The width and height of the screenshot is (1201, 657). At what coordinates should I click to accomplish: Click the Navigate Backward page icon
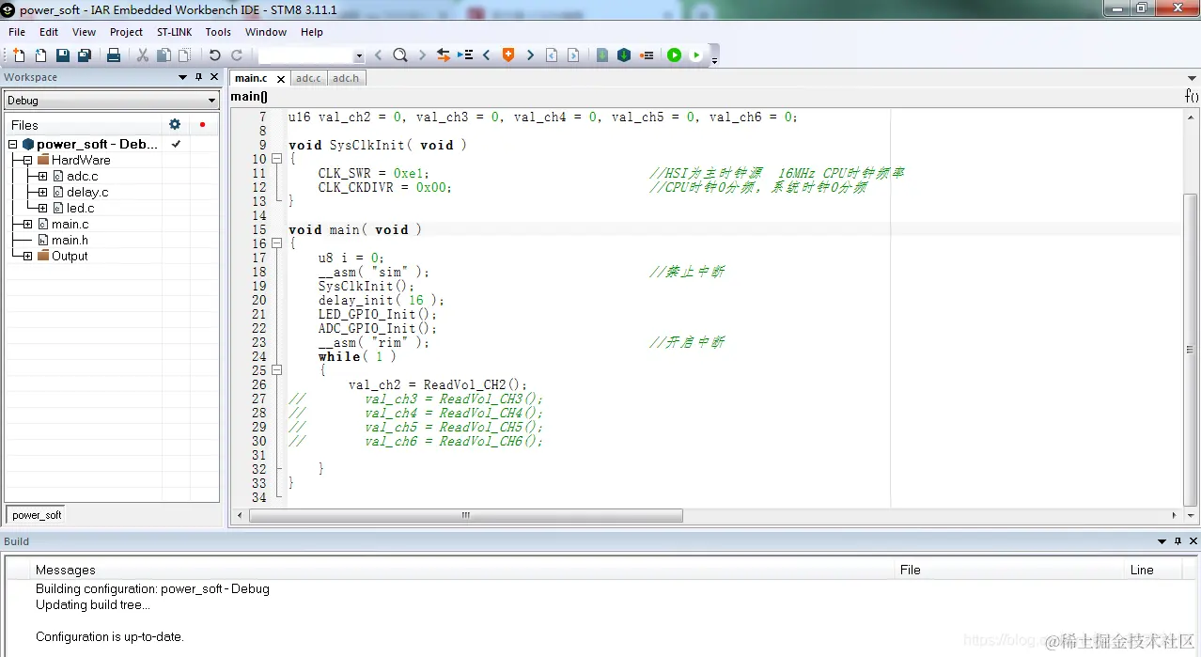pos(552,55)
